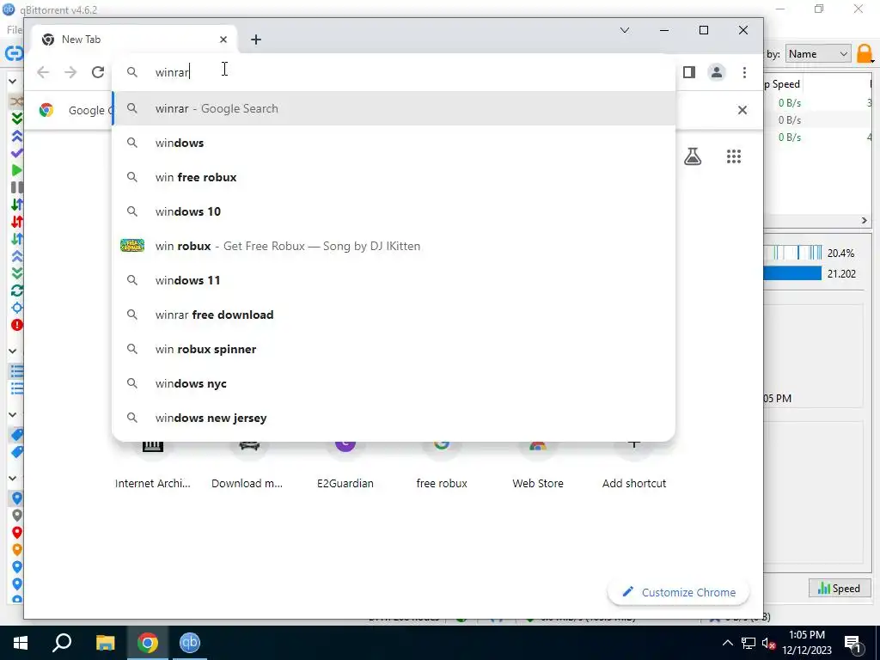Choose suggestion 'winrar - Google Search'

click(394, 108)
